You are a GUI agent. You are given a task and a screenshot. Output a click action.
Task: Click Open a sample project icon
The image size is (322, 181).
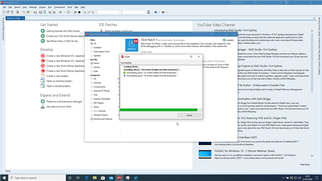click(43, 86)
